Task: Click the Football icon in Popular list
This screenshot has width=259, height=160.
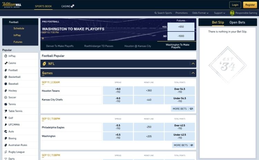Action: coord(6,70)
